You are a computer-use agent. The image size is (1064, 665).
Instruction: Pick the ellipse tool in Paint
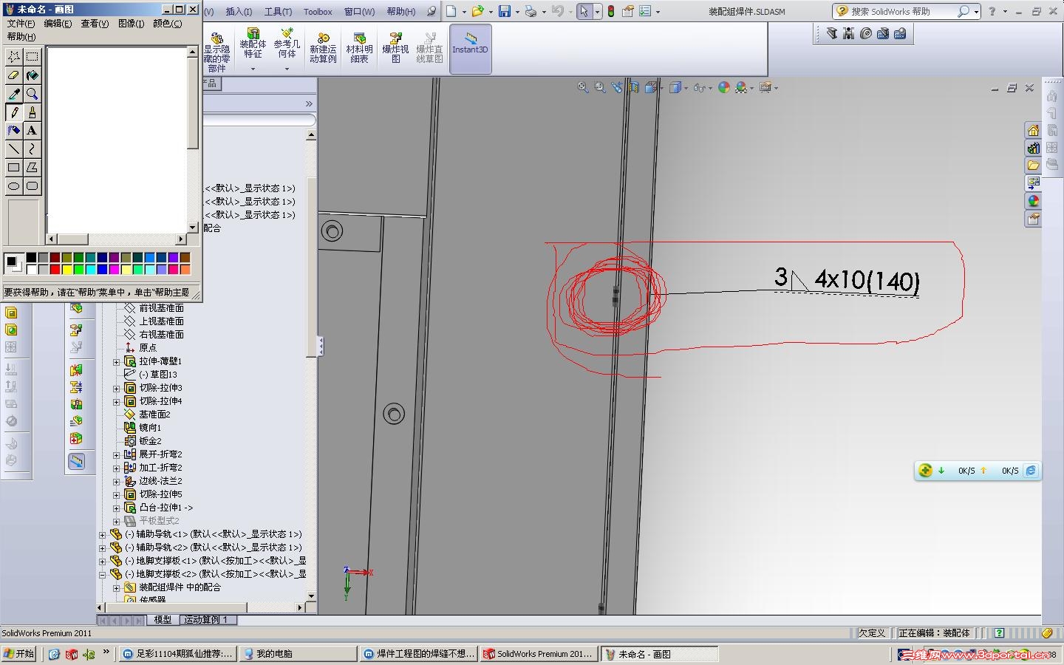14,186
